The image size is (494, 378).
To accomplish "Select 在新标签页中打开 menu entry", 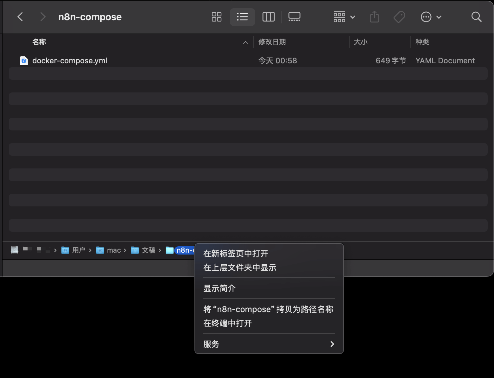I will (x=235, y=254).
